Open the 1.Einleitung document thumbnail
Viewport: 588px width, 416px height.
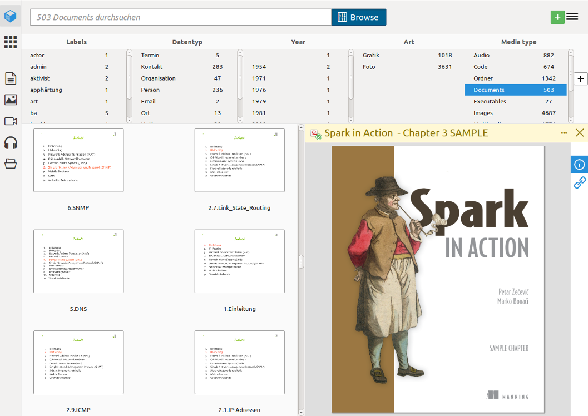[x=239, y=261]
